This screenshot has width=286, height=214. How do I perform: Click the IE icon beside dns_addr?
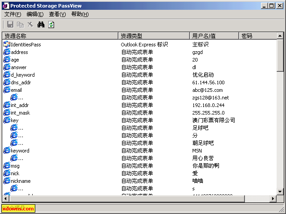(x=7, y=82)
